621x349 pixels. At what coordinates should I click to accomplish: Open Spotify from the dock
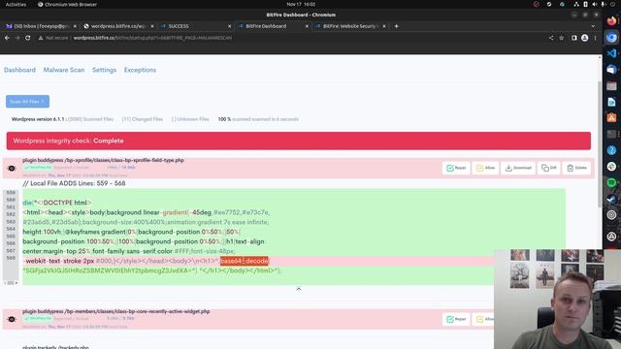611,182
